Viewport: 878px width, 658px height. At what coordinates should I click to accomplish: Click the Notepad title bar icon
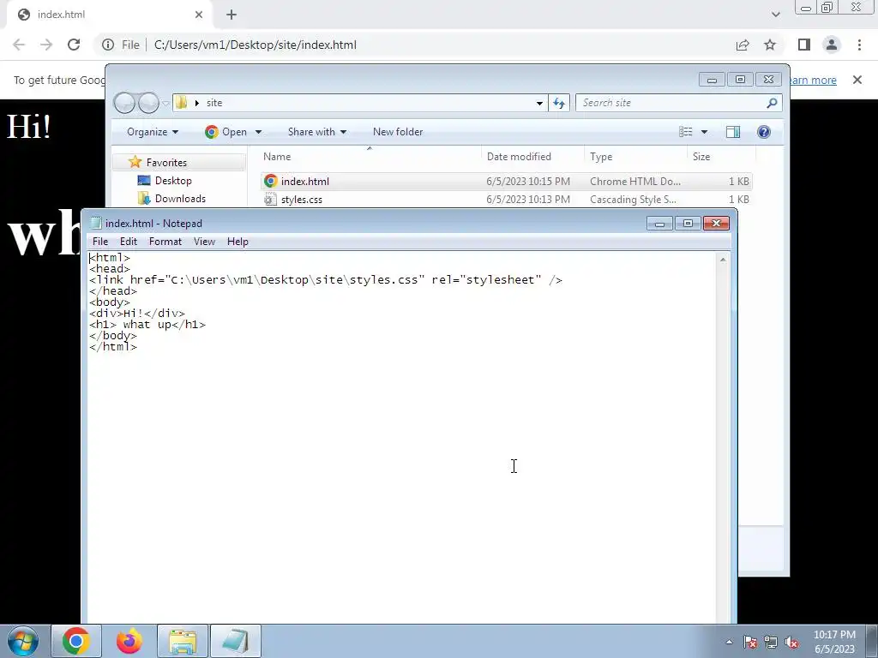tap(96, 224)
